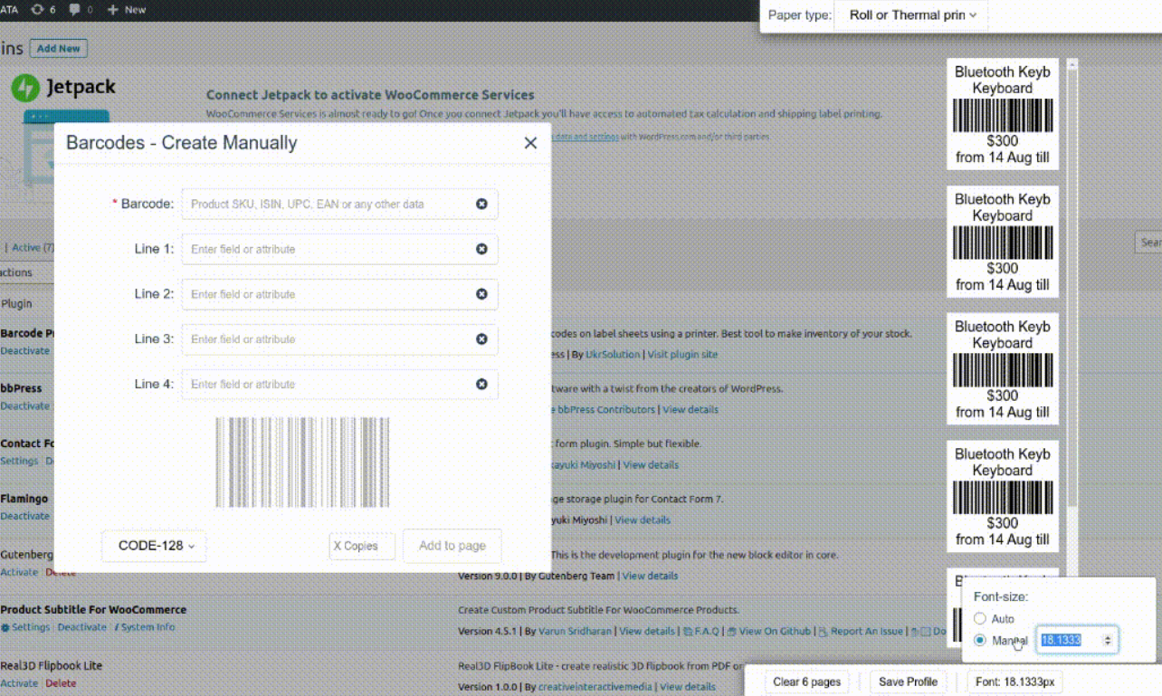Expand the Paper type dropdown

912,15
